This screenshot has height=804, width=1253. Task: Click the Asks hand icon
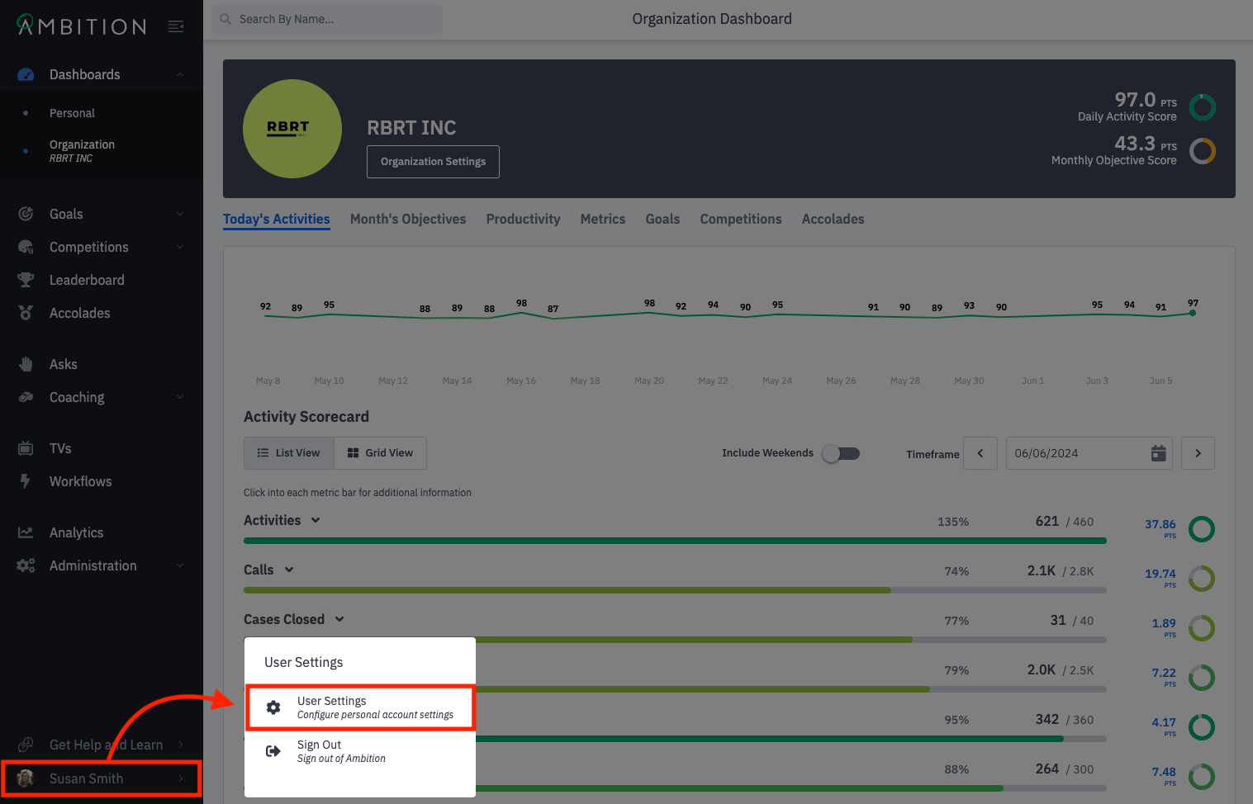coord(26,364)
